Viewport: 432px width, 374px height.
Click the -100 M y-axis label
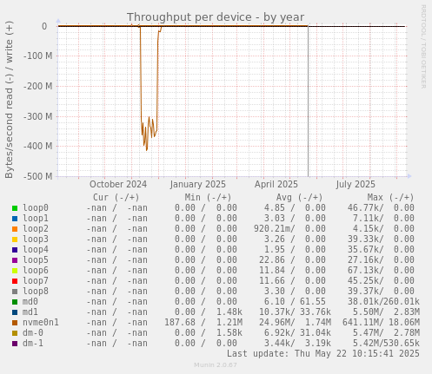38,56
